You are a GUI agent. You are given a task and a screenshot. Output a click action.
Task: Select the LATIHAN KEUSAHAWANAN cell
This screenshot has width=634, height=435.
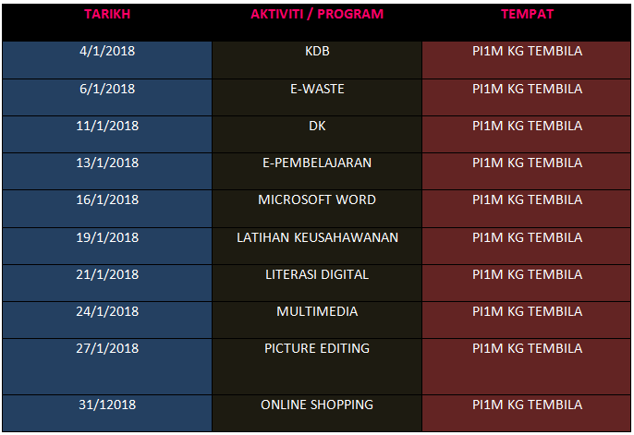coord(317,238)
